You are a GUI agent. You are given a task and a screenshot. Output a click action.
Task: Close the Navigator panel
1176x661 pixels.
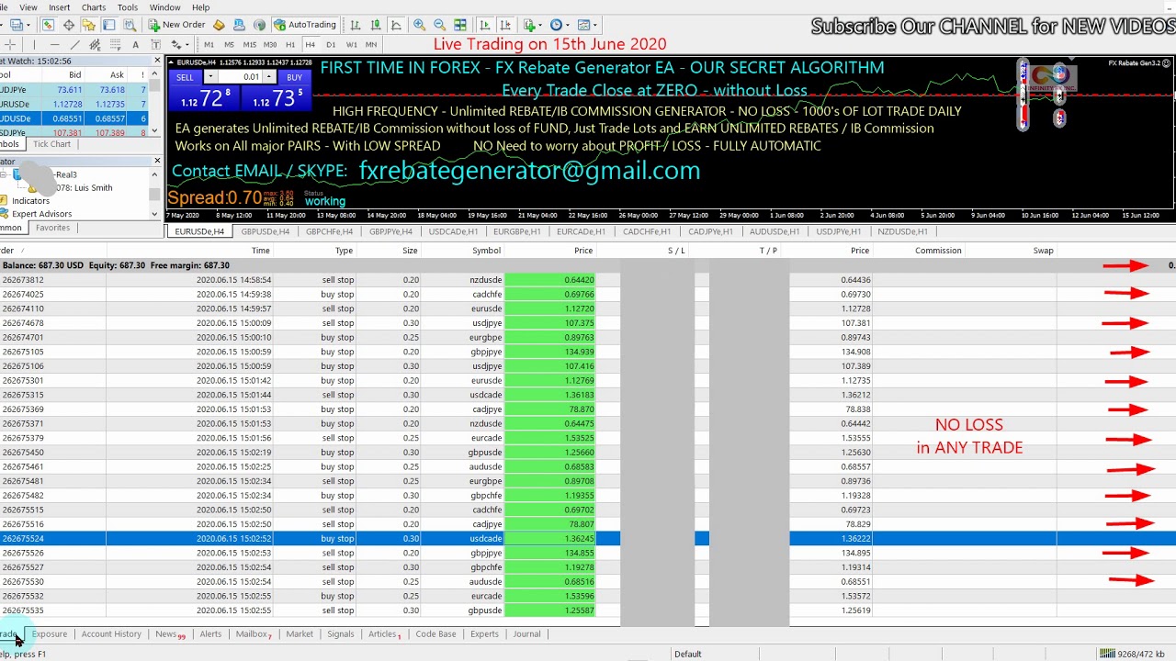coord(157,162)
